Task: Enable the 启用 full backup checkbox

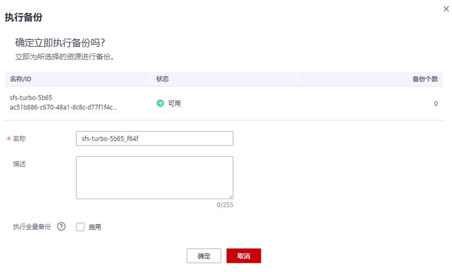Action: click(x=80, y=227)
